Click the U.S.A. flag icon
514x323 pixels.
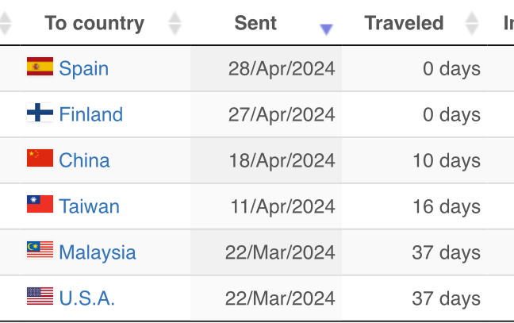click(x=40, y=296)
